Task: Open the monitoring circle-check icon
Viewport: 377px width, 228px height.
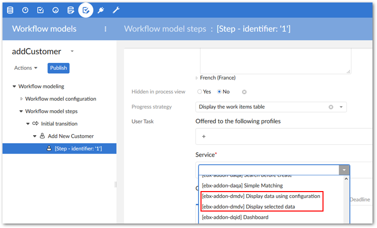Action: click(55, 10)
